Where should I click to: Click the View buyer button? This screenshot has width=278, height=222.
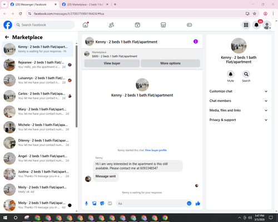(x=112, y=63)
